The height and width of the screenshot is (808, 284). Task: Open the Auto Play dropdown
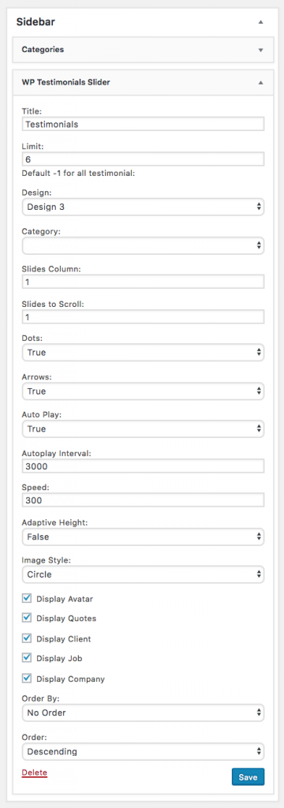pos(144,428)
